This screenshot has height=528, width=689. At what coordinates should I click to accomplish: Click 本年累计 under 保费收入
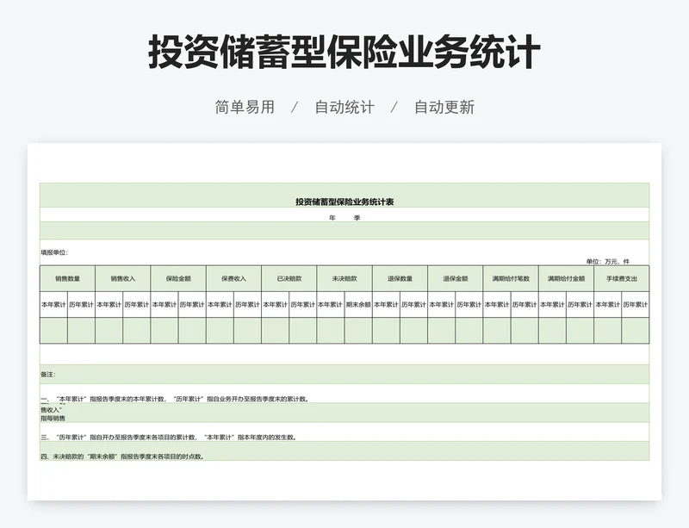(x=220, y=304)
